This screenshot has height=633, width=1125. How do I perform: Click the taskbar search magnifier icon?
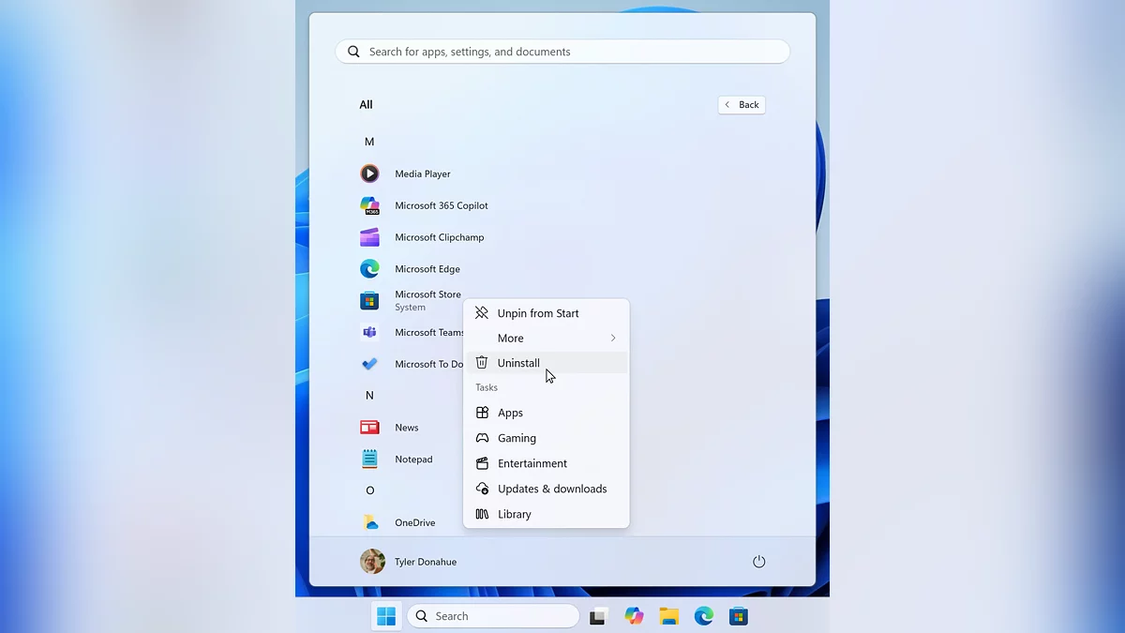tap(422, 616)
